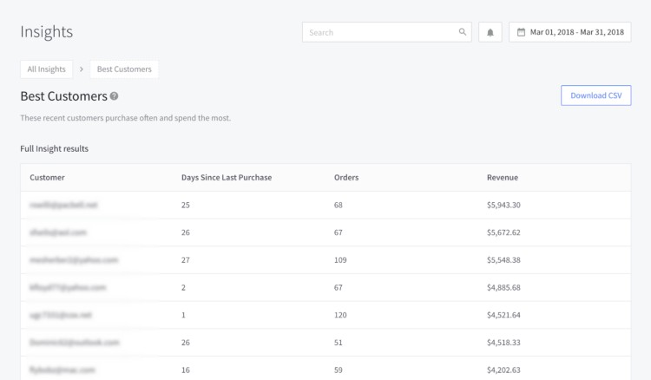Select the row with $5,548.38 revenue
This screenshot has height=380, width=651.
[503, 259]
